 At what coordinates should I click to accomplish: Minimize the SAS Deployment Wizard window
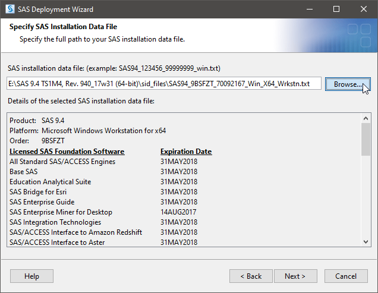point(310,9)
